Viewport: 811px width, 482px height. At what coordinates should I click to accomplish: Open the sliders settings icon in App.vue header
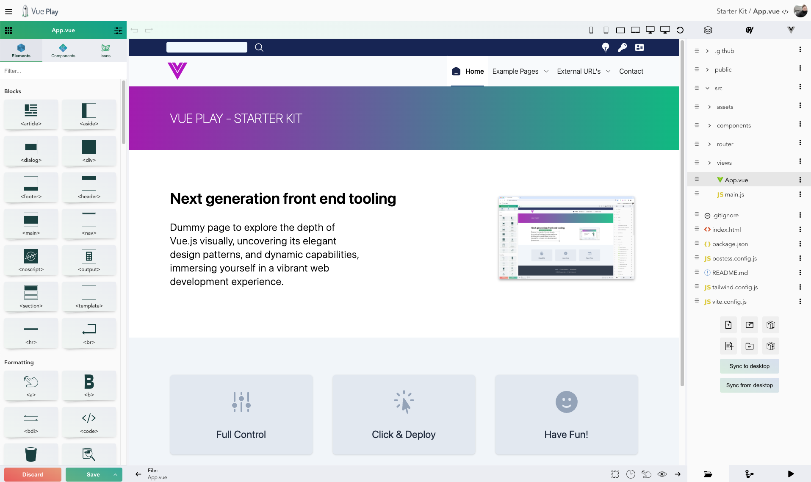pos(118,30)
